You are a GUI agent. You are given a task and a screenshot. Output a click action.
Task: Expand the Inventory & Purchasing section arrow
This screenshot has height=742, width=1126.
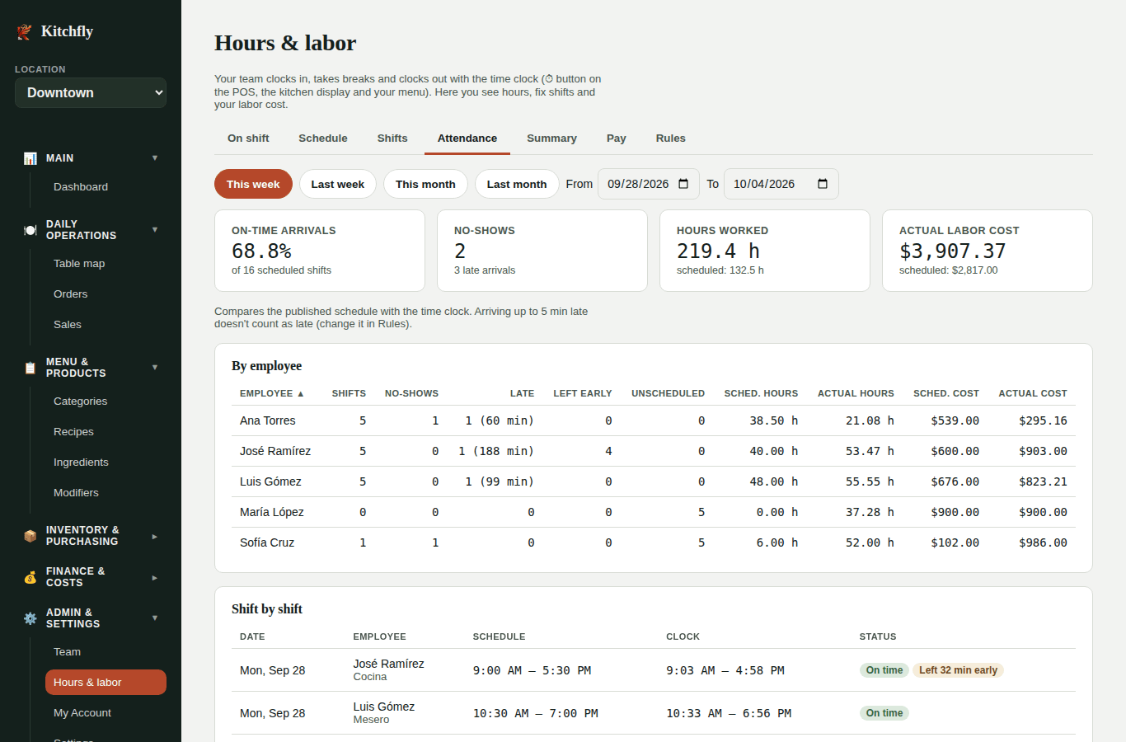(155, 536)
